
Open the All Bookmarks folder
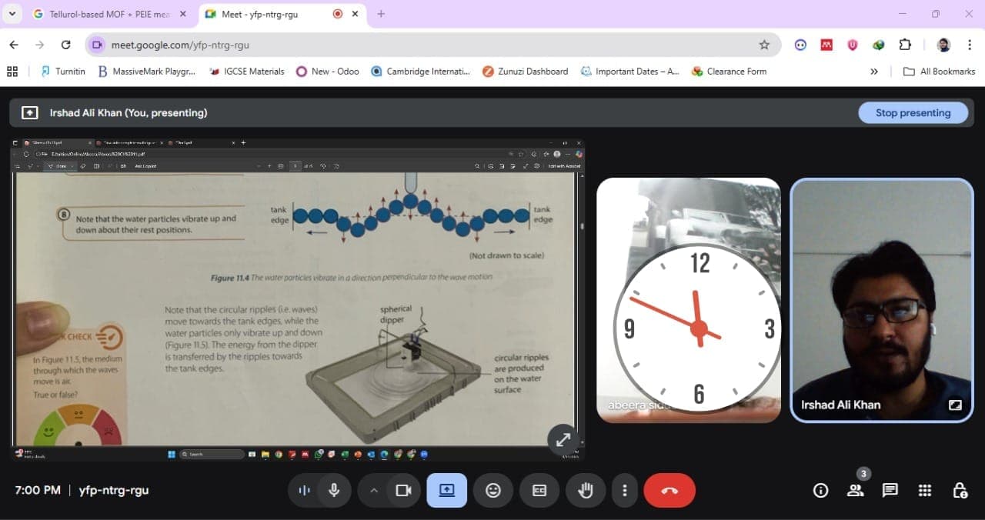(x=939, y=72)
